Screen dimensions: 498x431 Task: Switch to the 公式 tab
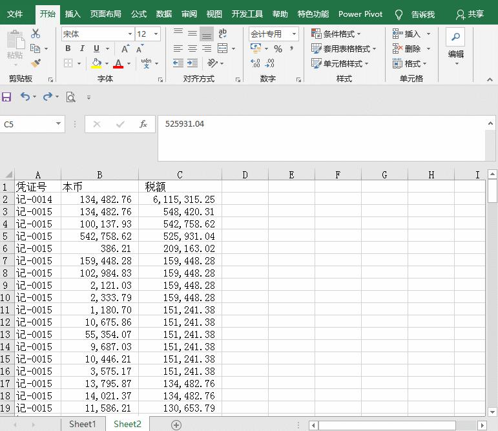tap(139, 14)
